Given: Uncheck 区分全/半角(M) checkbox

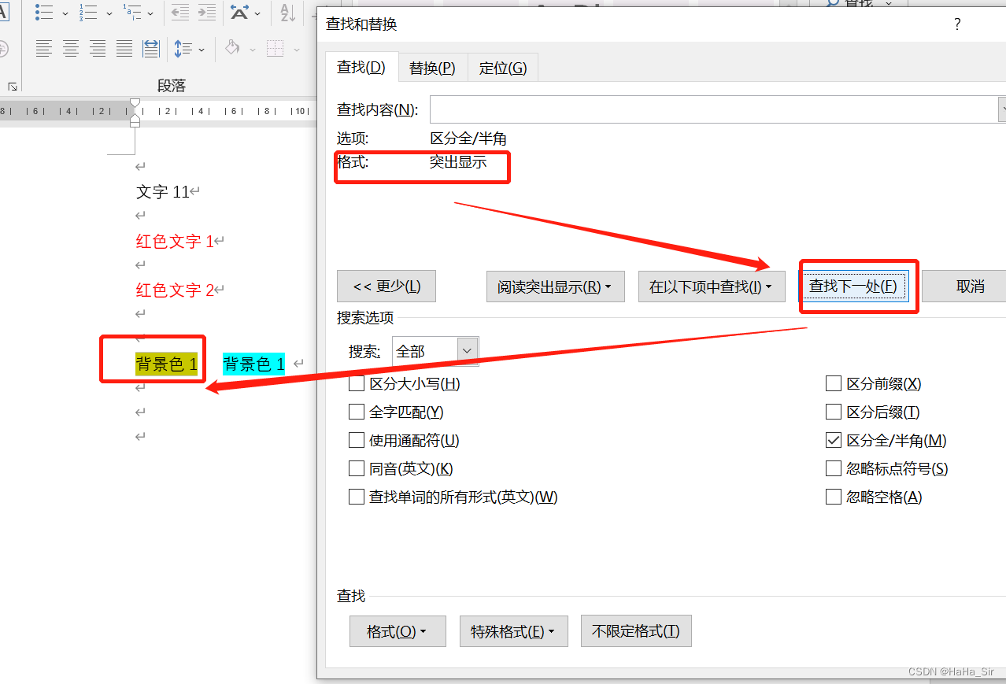Looking at the screenshot, I should tap(834, 441).
